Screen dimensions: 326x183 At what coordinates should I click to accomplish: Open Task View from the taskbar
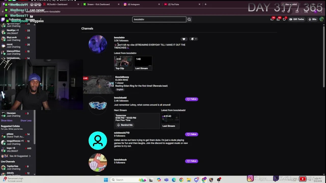tap(151, 180)
